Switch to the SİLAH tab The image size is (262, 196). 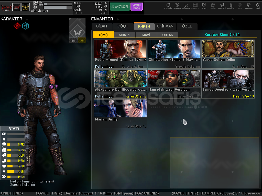pos(102,26)
